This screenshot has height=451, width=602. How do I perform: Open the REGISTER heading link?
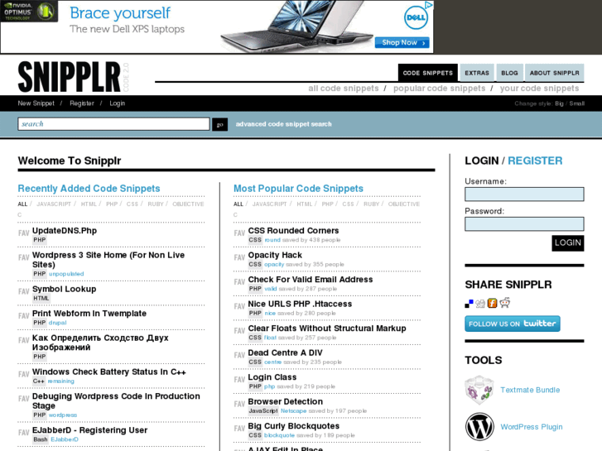(x=535, y=161)
